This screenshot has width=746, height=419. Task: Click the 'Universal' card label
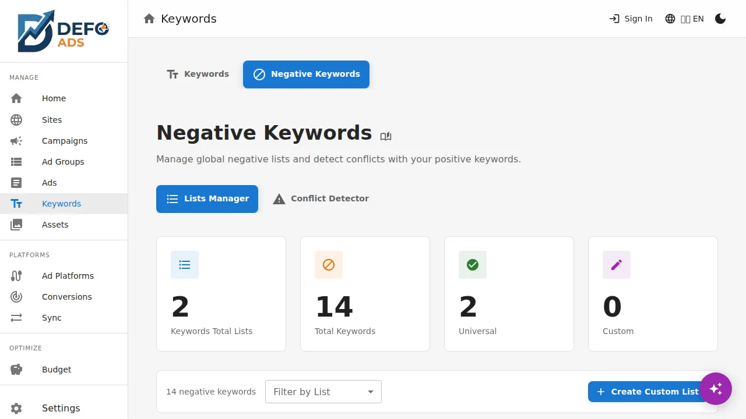pyautogui.click(x=477, y=331)
